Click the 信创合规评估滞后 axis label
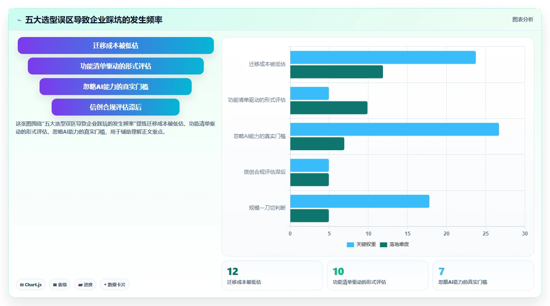Image resolution: width=550 pixels, height=306 pixels. point(265,172)
